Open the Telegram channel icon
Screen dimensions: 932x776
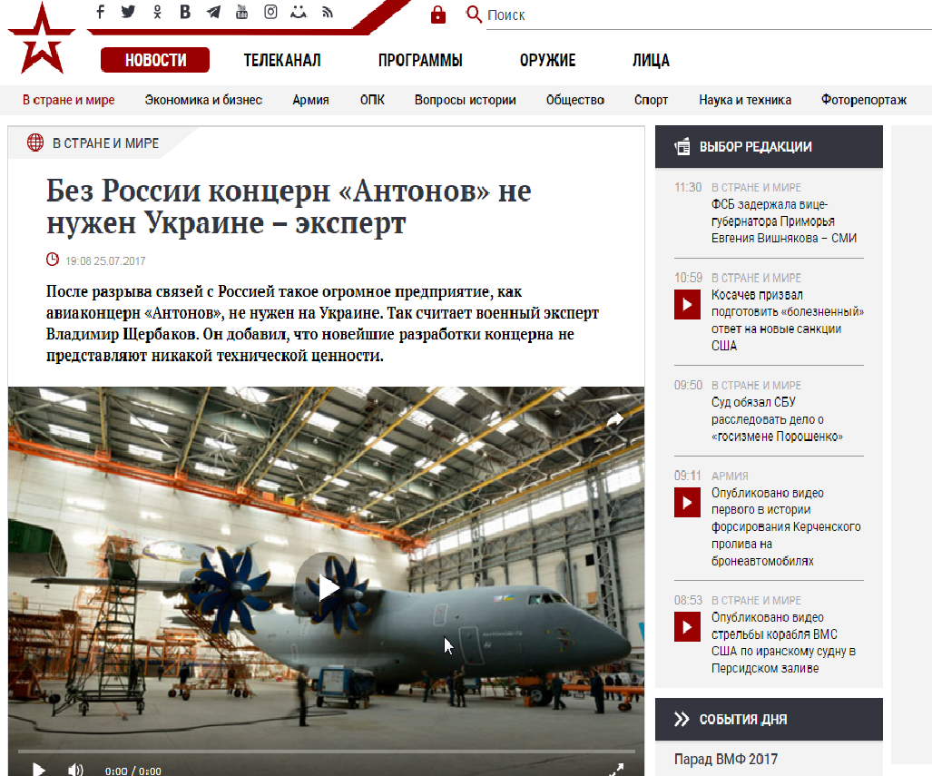[x=213, y=12]
